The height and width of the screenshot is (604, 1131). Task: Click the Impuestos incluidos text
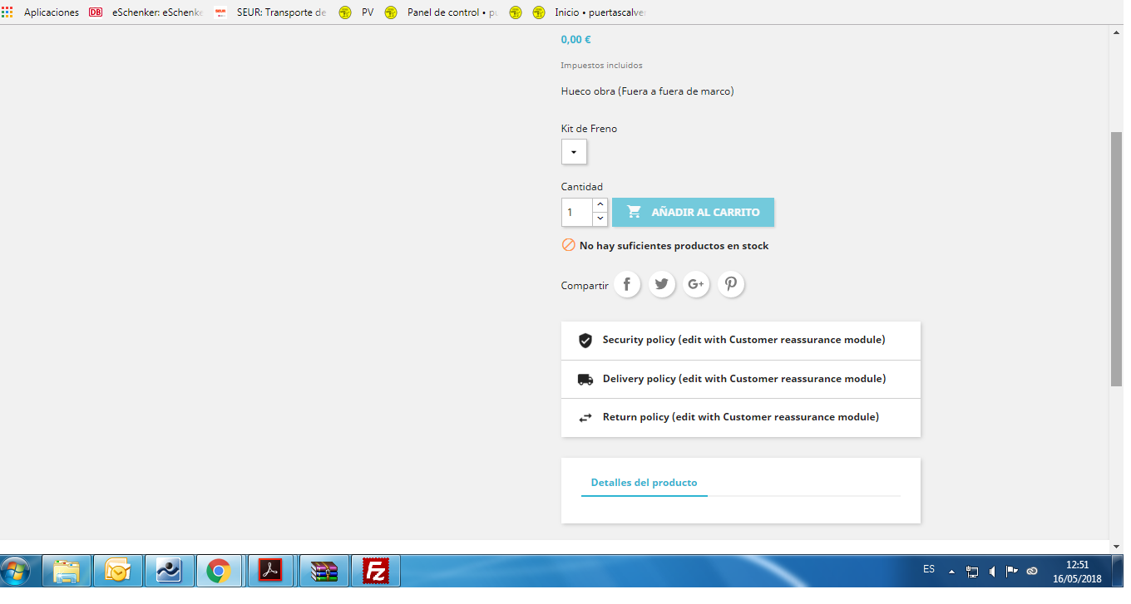601,65
